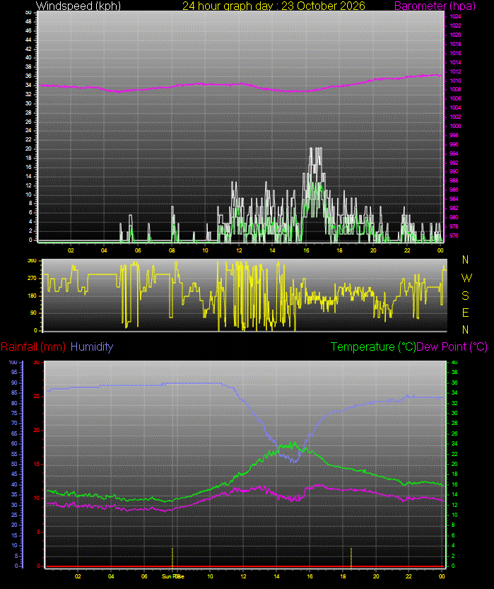Click '1024' on the barometer axis
The image size is (494, 589).
point(455,16)
